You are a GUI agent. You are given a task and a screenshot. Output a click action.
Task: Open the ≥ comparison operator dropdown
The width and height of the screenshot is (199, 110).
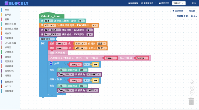pos(86,65)
